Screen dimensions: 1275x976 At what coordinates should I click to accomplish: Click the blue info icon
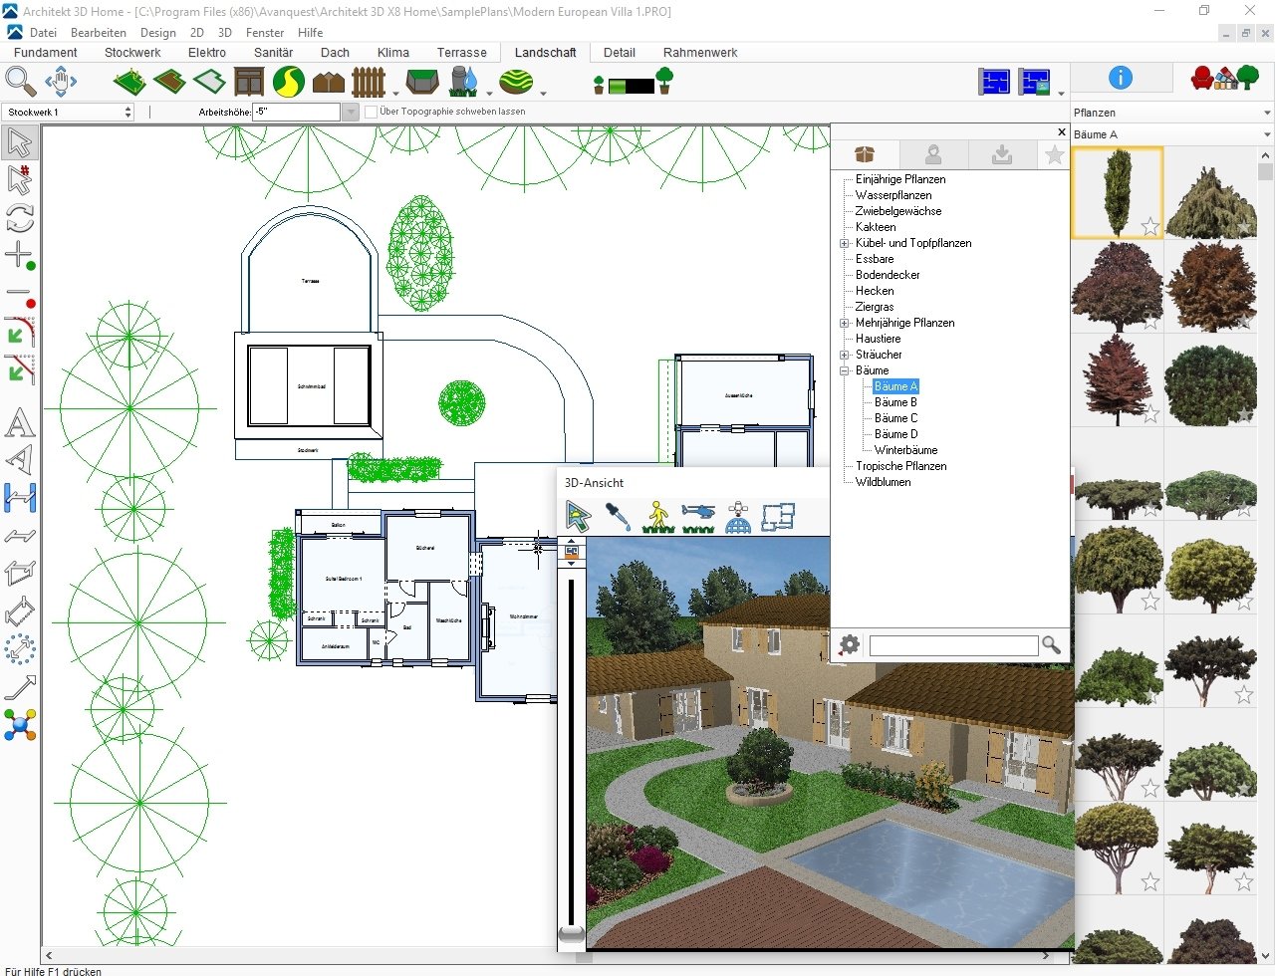1120,78
